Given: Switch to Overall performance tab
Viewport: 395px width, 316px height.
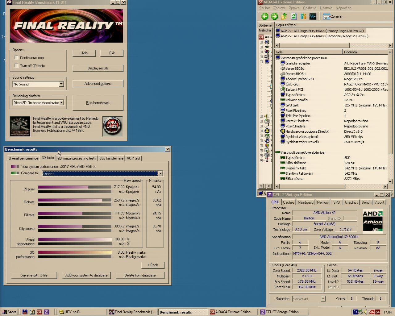Looking at the screenshot, I should click(23, 158).
